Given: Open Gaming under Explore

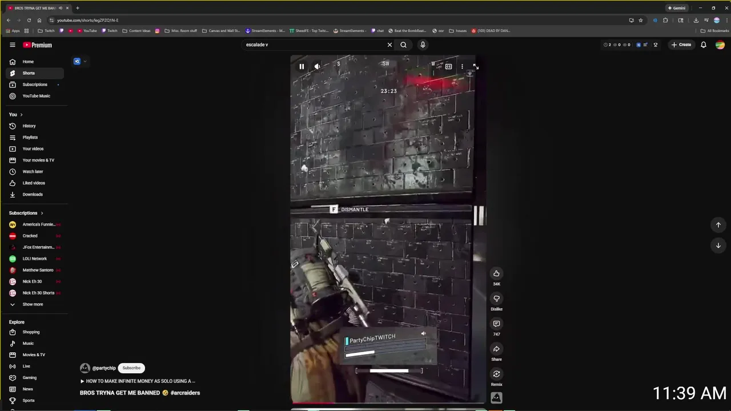Looking at the screenshot, I should tap(34, 377).
